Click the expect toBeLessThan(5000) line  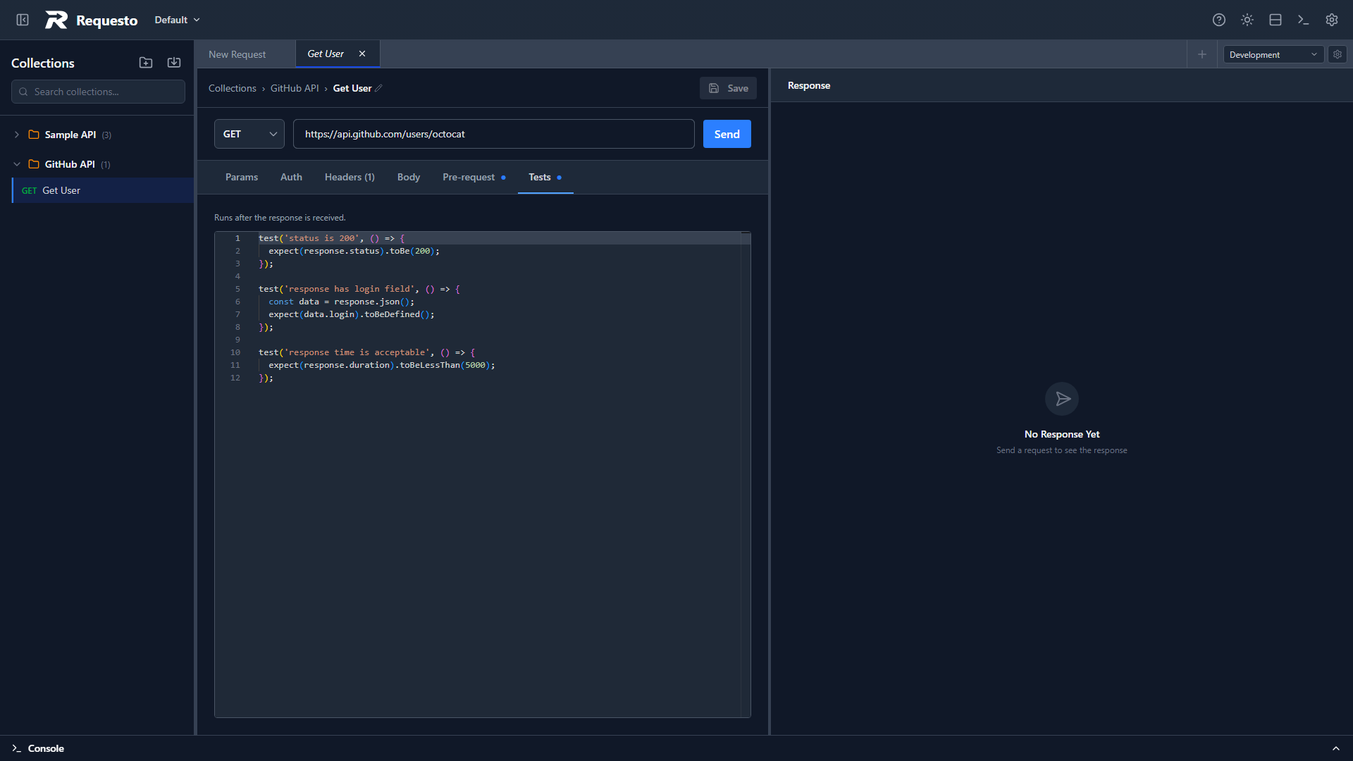coord(382,365)
